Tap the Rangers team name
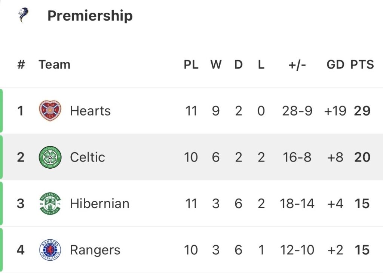Viewport: 383px width, 273px height. pos(95,250)
